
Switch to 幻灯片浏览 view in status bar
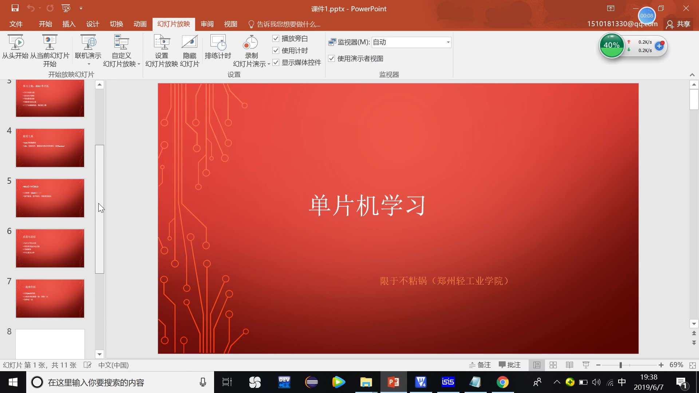click(553, 365)
